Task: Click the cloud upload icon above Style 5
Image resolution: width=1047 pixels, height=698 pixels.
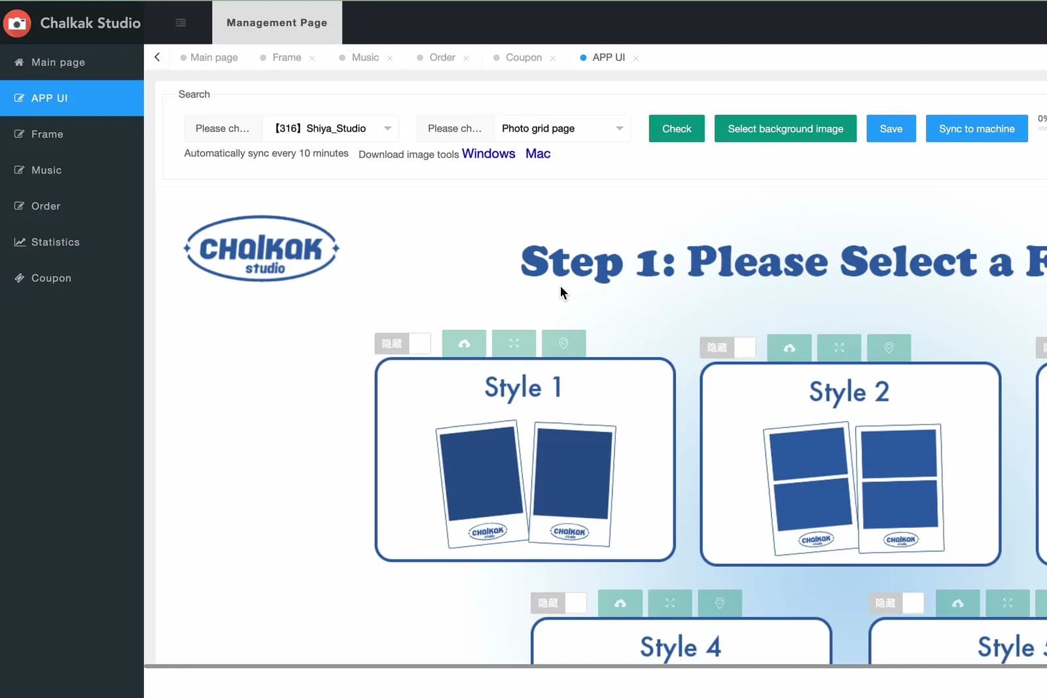Action: (958, 603)
